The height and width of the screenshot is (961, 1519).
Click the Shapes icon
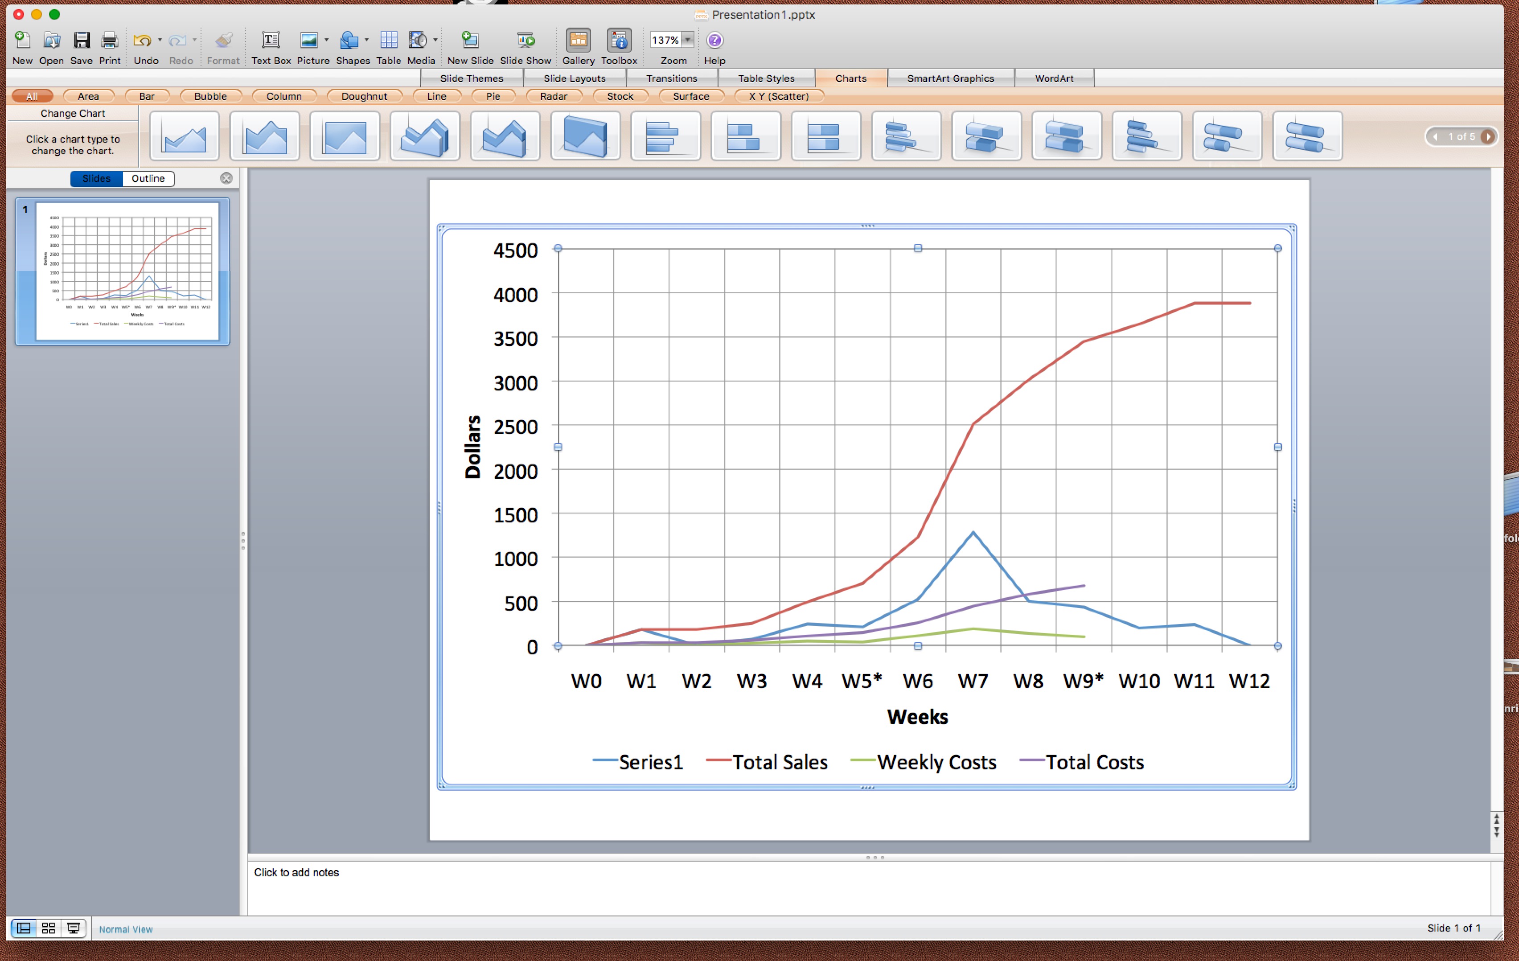pos(349,41)
